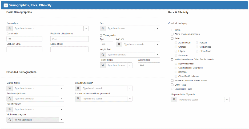The width and height of the screenshot is (249, 129).
Task: Open the Person type dropdown arrow
Action: click(x=86, y=28)
